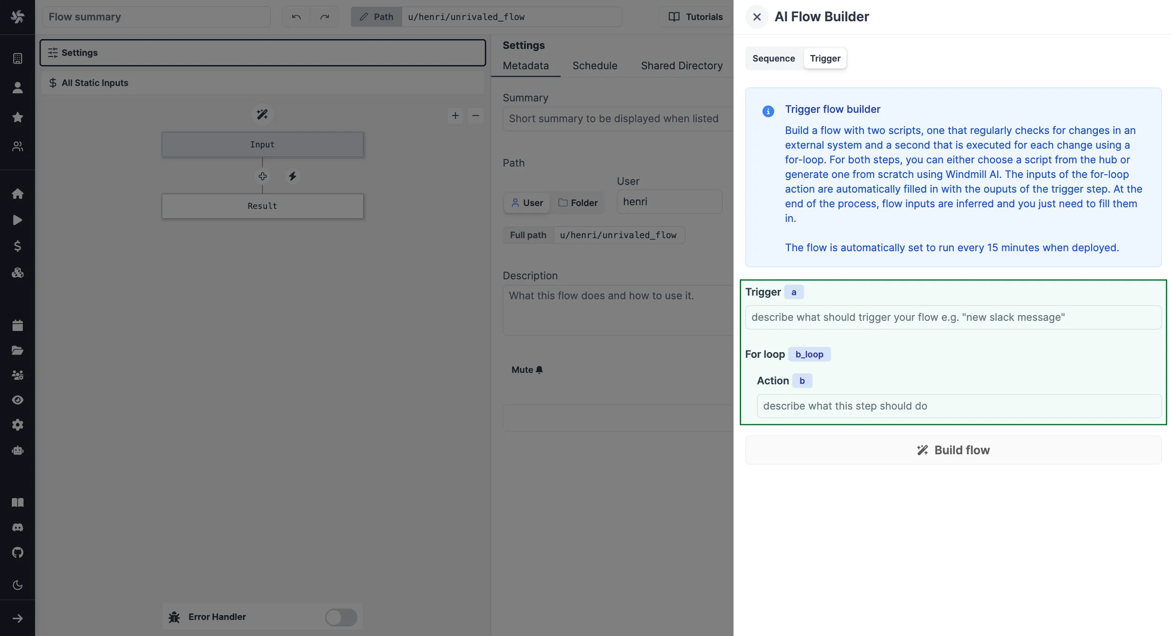This screenshot has width=1172, height=636.
Task: Click the Trigger prompt input field
Action: [x=953, y=317]
